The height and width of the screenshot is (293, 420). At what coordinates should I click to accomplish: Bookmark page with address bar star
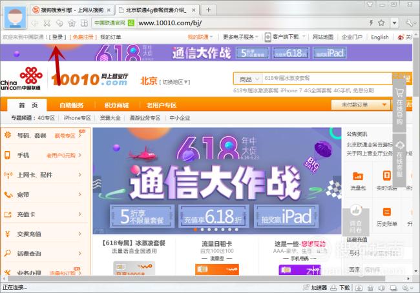381,23
